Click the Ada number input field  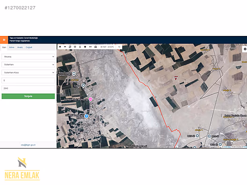[x=28, y=80]
